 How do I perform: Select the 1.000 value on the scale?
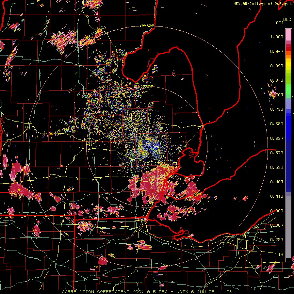click(277, 37)
